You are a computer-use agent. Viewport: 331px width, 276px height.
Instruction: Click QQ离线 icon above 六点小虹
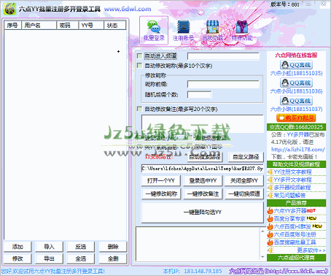pyautogui.click(x=296, y=65)
